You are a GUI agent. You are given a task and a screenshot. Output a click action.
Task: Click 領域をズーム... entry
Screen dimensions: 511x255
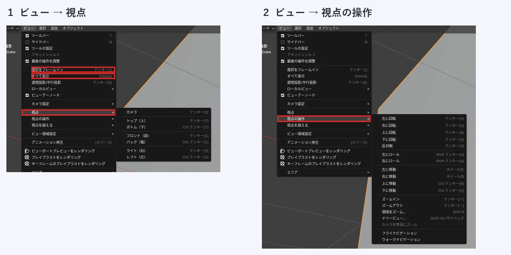[x=419, y=212]
